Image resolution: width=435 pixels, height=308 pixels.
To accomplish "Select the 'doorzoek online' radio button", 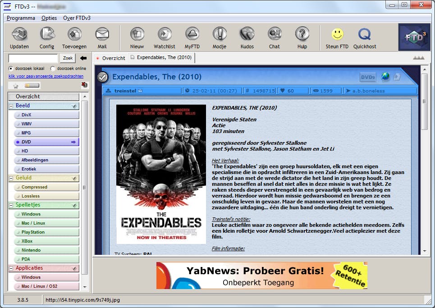I will pyautogui.click(x=53, y=68).
